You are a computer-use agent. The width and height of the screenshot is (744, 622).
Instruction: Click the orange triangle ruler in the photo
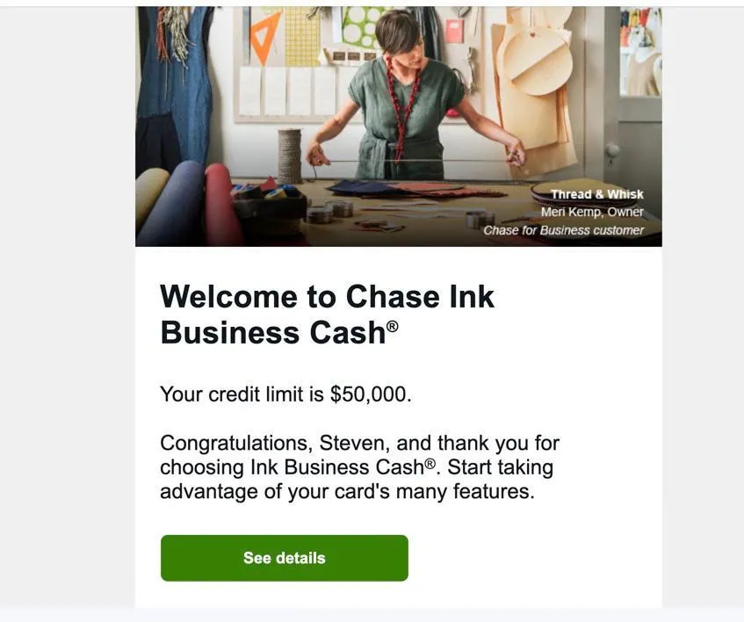click(x=265, y=37)
